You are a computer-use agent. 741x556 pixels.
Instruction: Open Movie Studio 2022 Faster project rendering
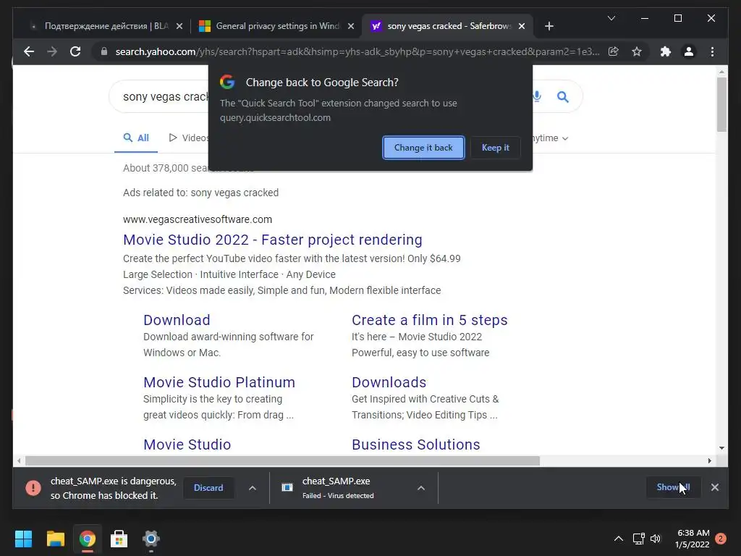273,240
